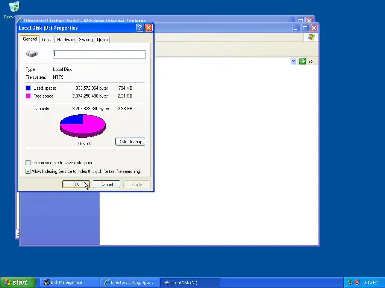Expand the address bar dropdown in Explorer window

point(293,61)
